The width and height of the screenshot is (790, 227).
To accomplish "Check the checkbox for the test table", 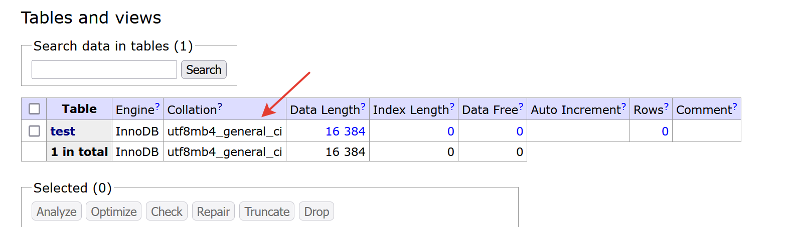I will click(35, 131).
